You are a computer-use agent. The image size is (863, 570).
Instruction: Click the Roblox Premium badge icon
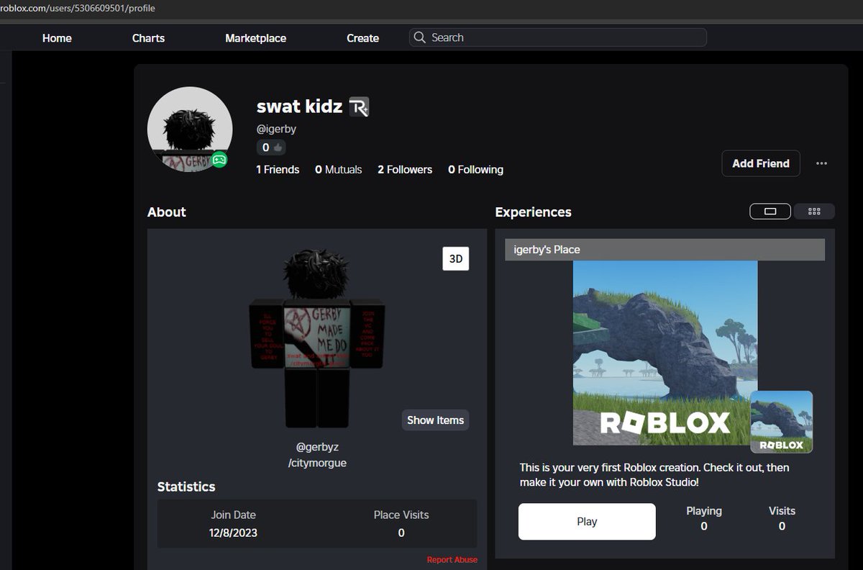[359, 107]
